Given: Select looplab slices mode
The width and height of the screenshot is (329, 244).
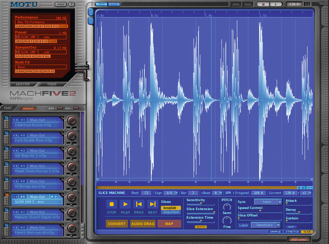Looking at the screenshot, I should 171,208.
